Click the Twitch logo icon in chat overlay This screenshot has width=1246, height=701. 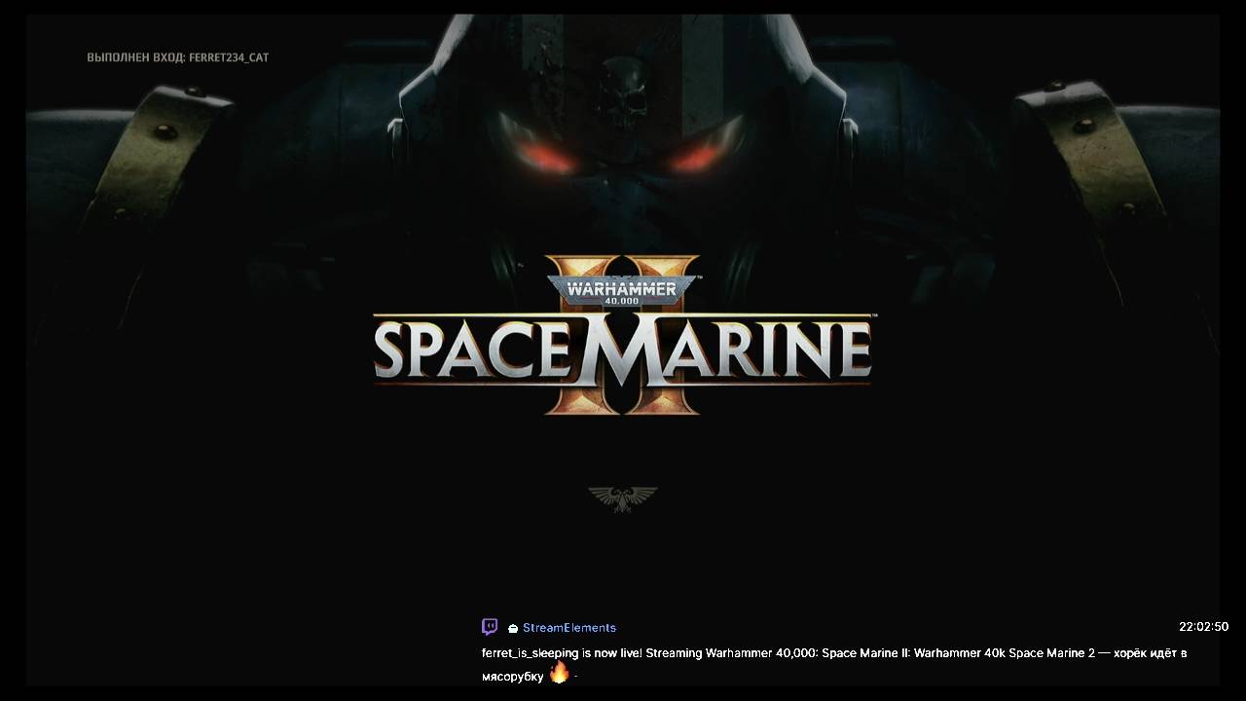(x=490, y=627)
